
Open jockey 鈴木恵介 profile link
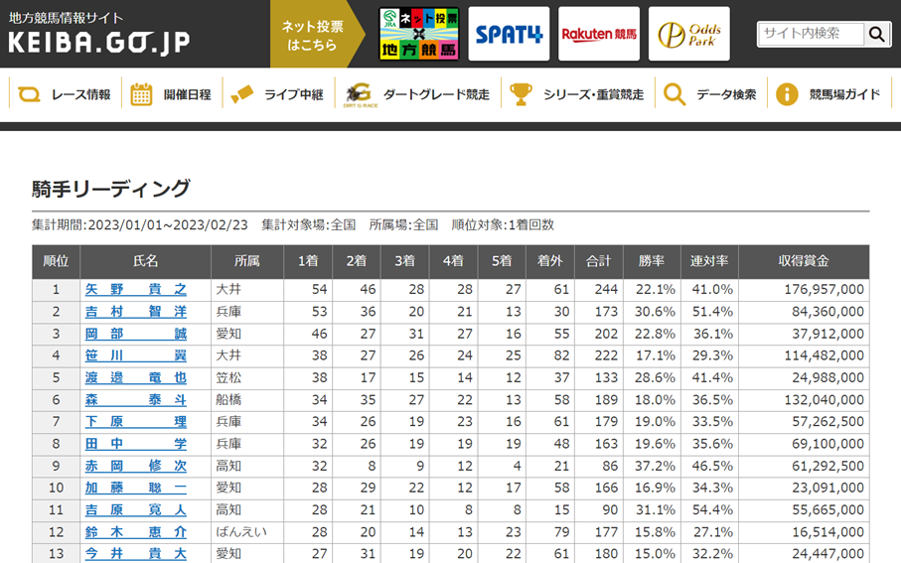tap(135, 532)
